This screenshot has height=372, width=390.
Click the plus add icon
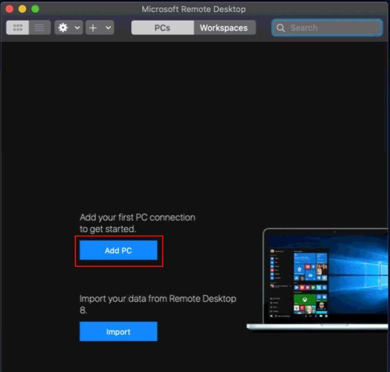click(93, 27)
